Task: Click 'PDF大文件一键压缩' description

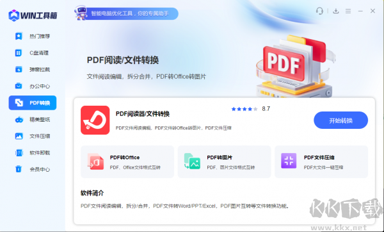Action: click(x=323, y=167)
